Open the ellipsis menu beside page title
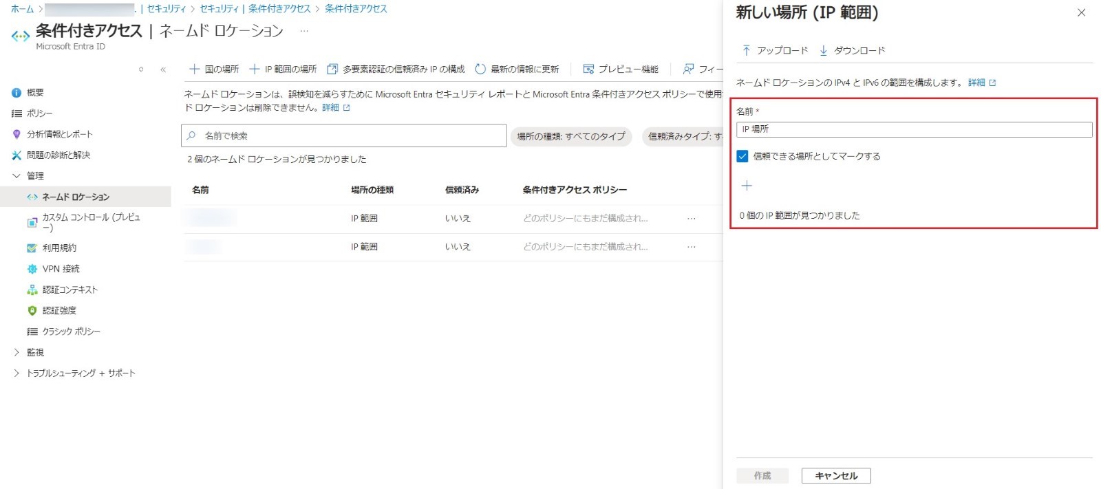1101x489 pixels. [304, 31]
